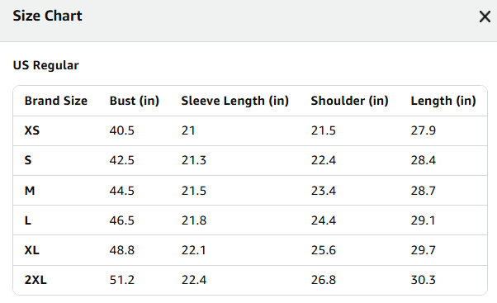Click the Shoulder (in) column header
The width and height of the screenshot is (497, 303).
[349, 101]
